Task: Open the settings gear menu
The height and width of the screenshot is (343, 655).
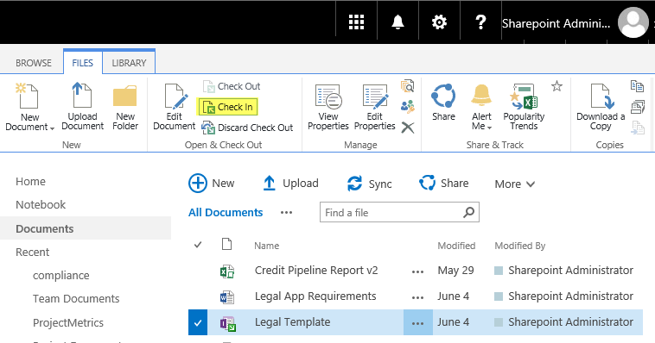Action: [x=439, y=22]
